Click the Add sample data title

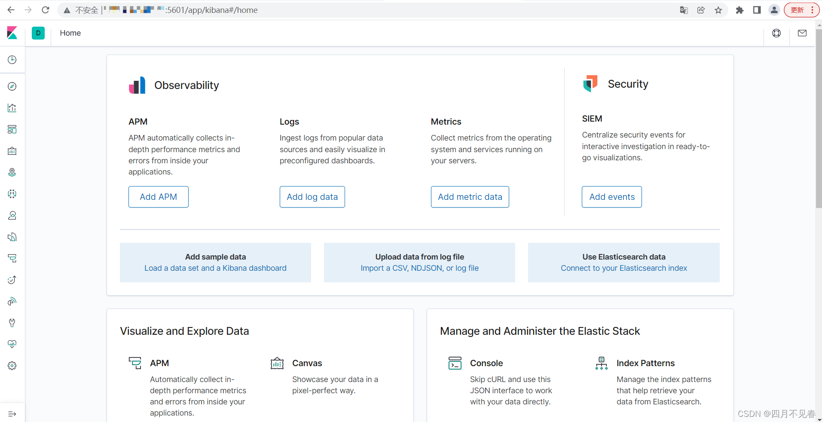point(215,257)
